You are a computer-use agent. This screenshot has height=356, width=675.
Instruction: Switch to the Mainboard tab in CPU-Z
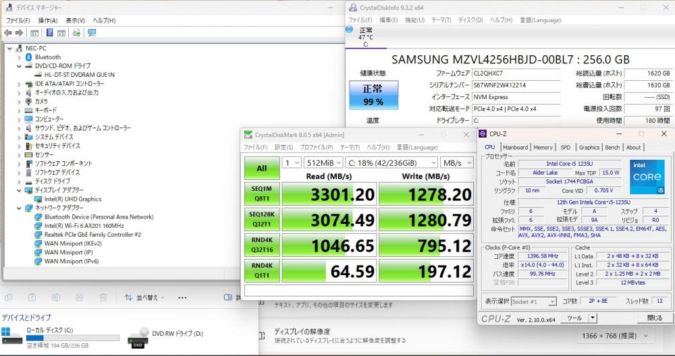(515, 147)
